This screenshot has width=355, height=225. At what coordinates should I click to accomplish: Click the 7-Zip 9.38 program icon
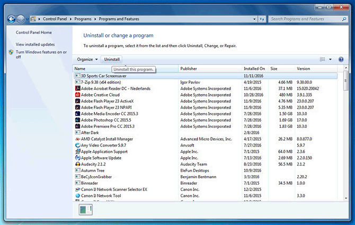pyautogui.click(x=78, y=82)
